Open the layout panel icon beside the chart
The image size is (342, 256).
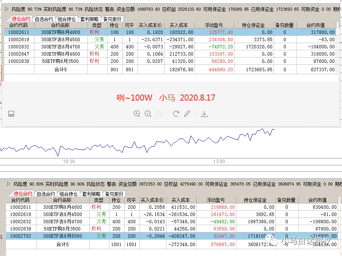point(11,114)
